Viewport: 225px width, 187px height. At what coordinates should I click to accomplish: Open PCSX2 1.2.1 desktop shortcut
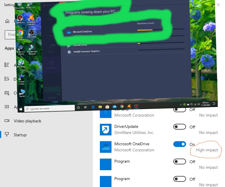tap(21, 50)
